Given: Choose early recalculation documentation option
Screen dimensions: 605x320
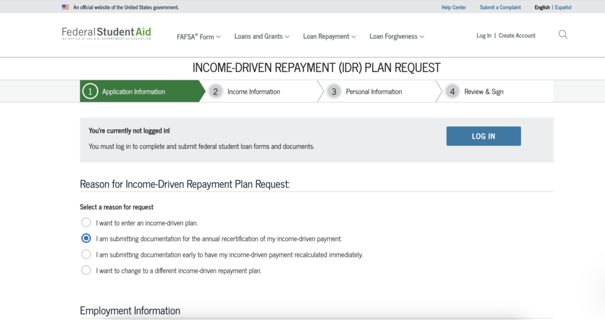Looking at the screenshot, I should pos(86,254).
